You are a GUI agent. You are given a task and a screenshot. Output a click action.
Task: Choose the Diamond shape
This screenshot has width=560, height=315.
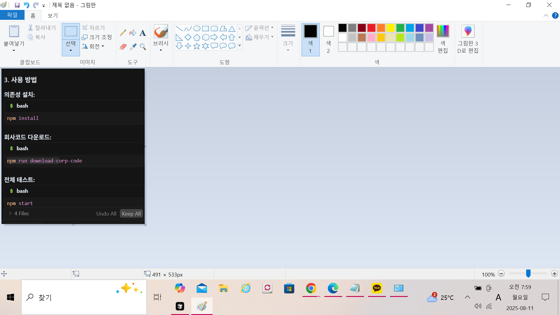pyautogui.click(x=188, y=37)
